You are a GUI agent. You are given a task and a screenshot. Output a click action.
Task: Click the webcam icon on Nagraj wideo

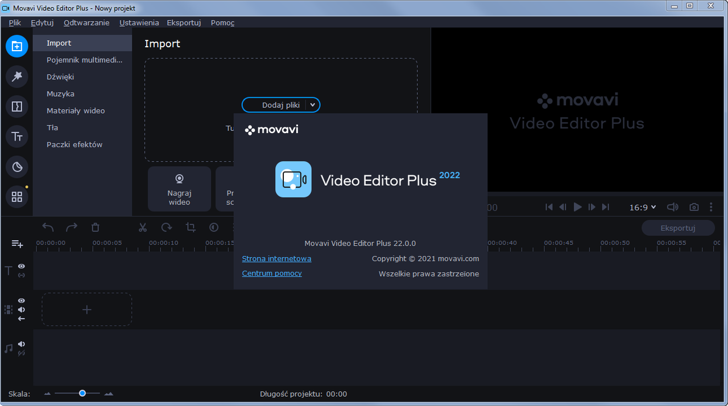pos(179,179)
